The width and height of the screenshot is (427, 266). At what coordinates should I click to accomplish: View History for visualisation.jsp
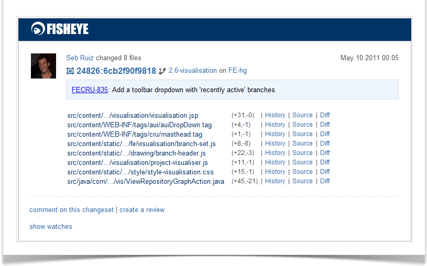(x=275, y=115)
